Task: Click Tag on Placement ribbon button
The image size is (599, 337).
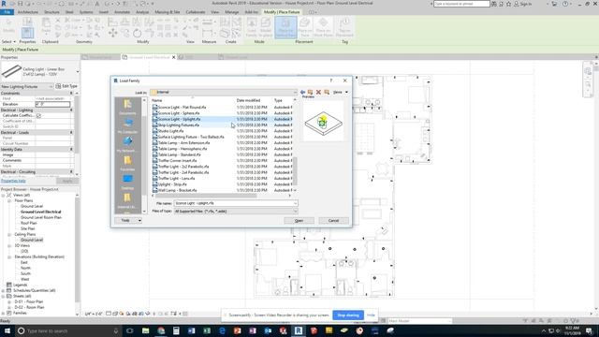Action: click(344, 27)
